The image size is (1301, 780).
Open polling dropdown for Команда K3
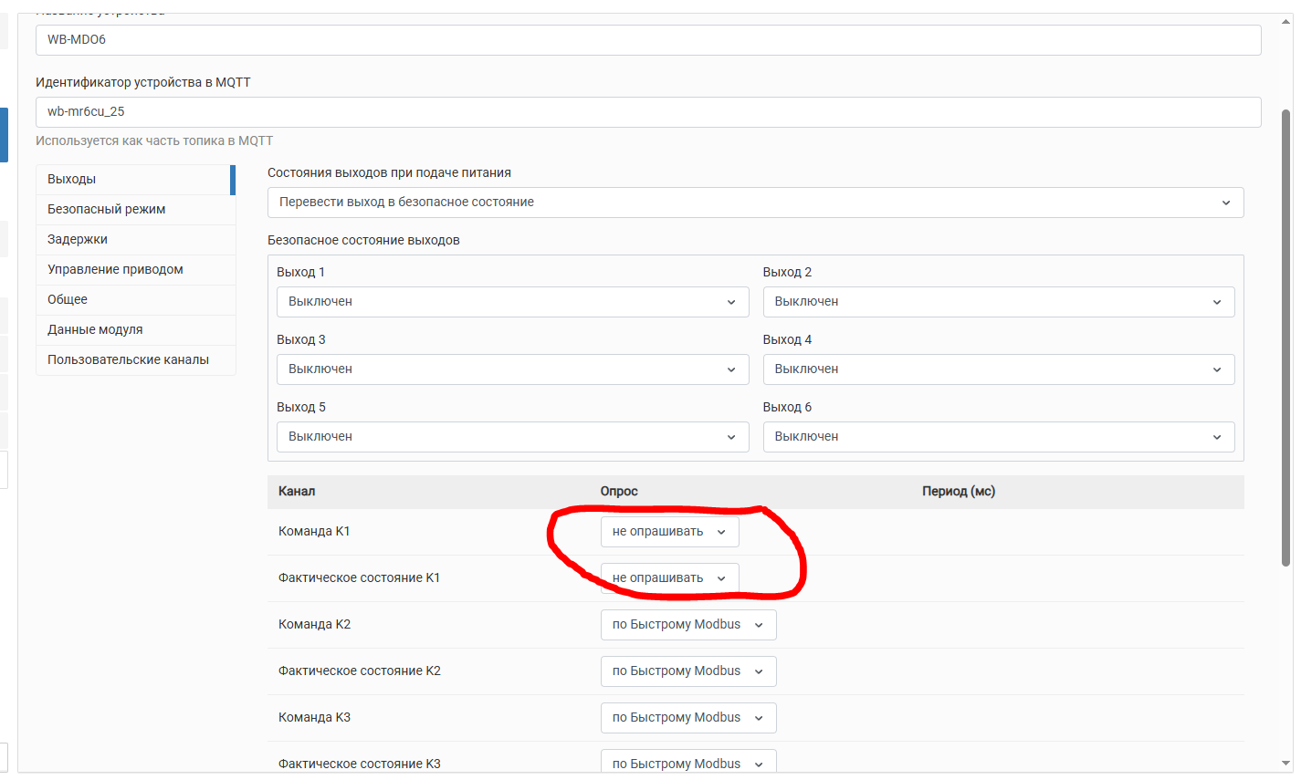(x=687, y=718)
